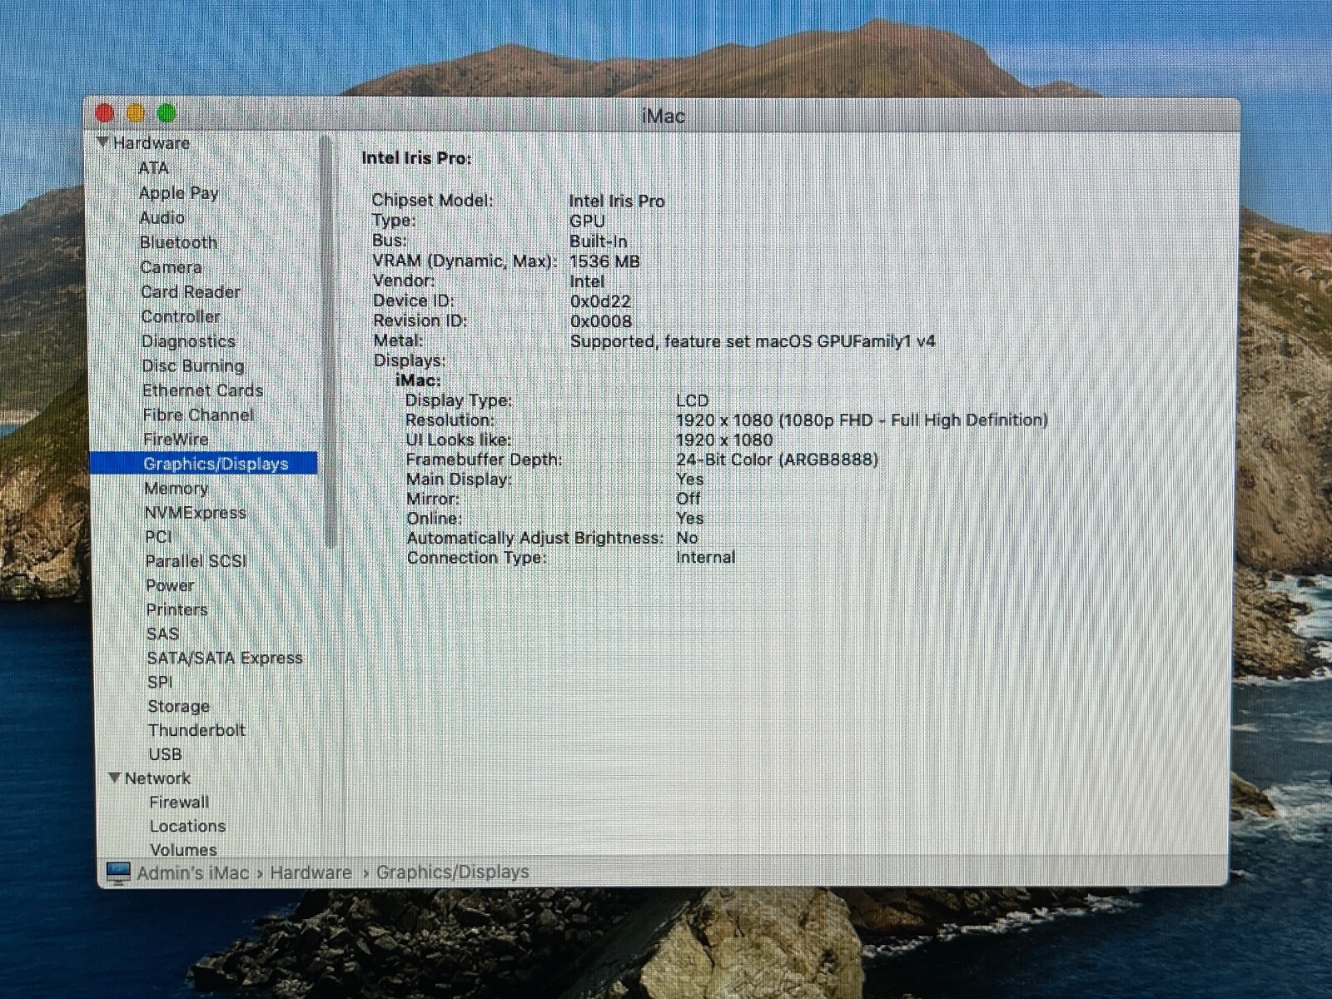Click the iMac window title
The height and width of the screenshot is (999, 1332).
coord(663,117)
